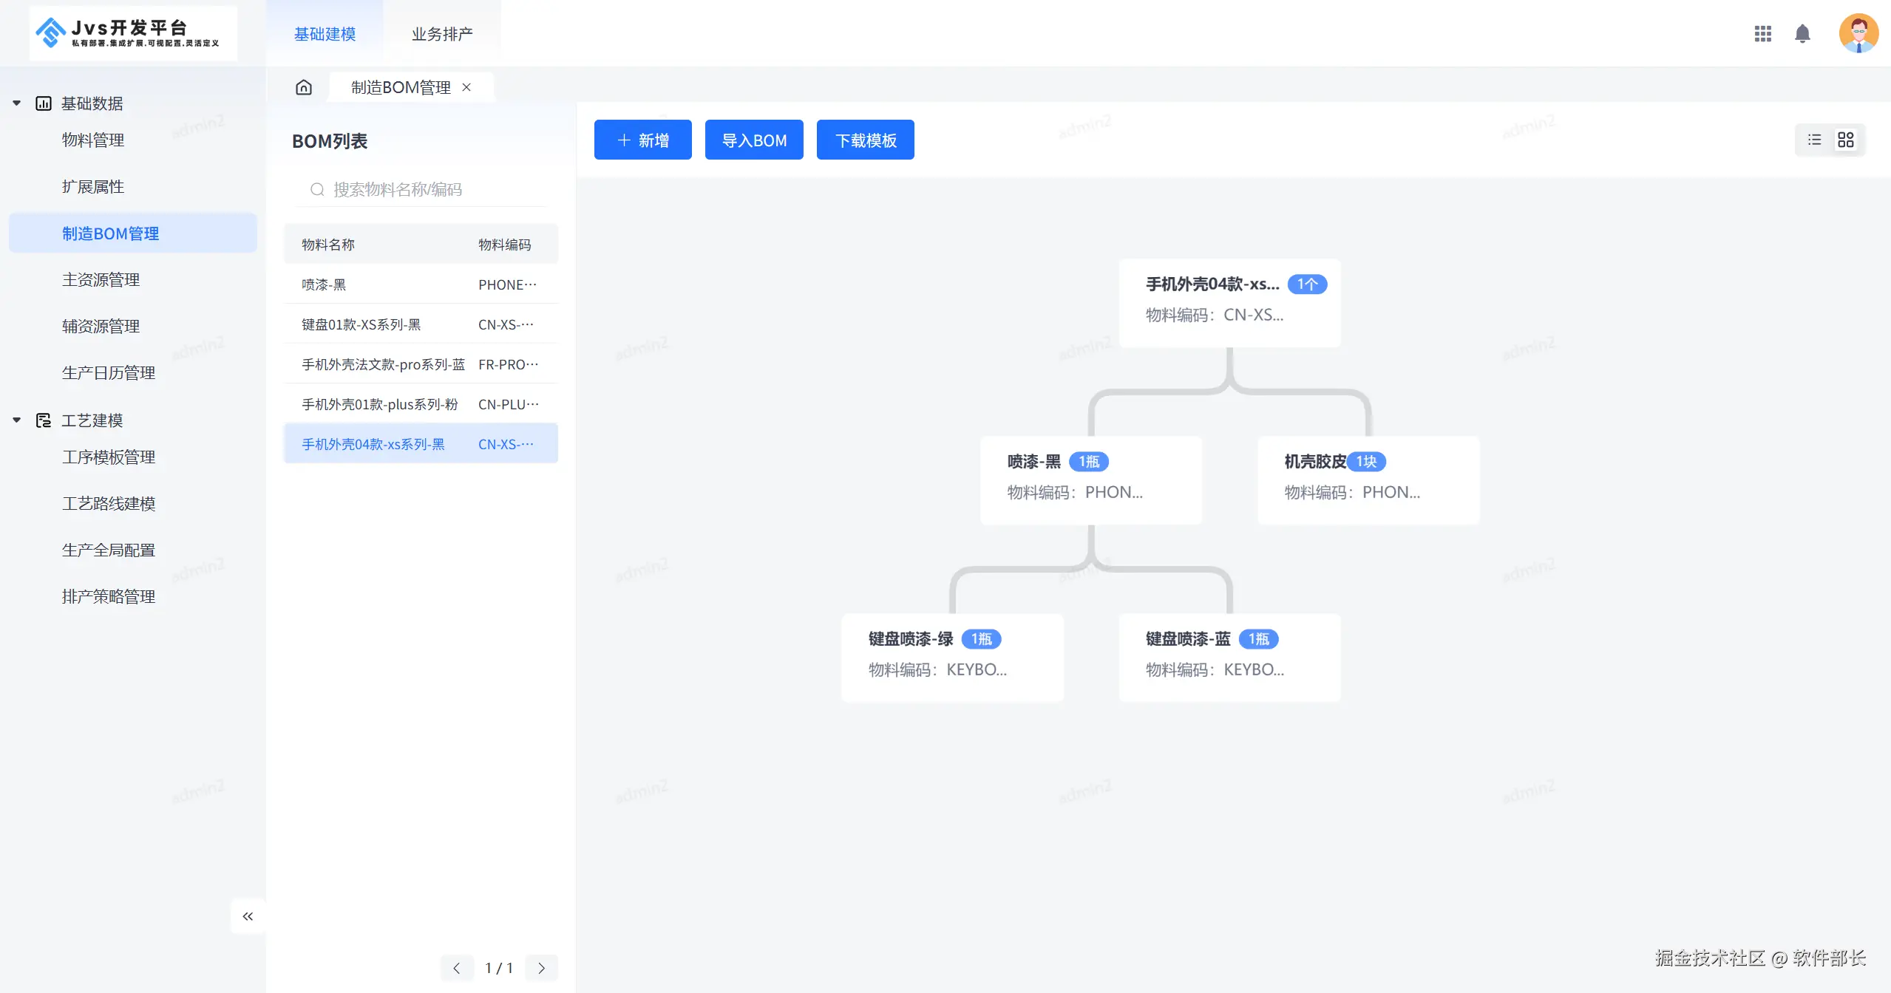Close the 制造BOM管理 tab
The height and width of the screenshot is (993, 1891).
click(466, 87)
